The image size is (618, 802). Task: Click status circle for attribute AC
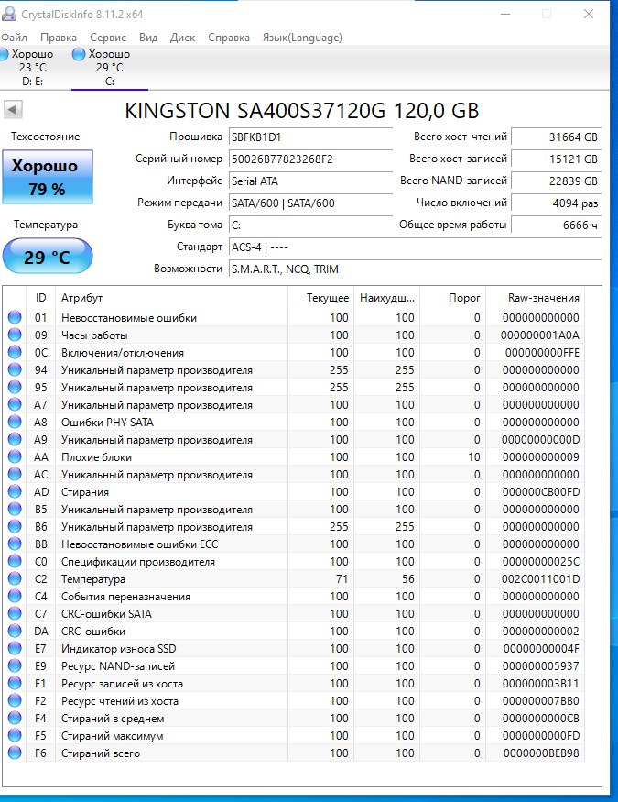(15, 474)
